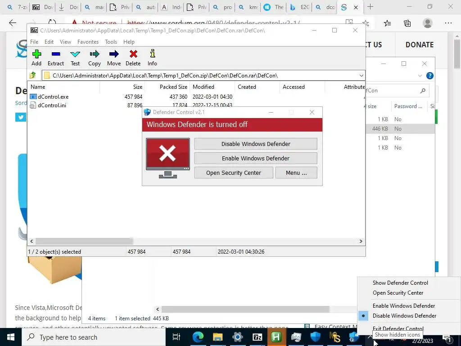Open the Edge favorites list icon
The height and width of the screenshot is (346, 461).
[x=387, y=23]
